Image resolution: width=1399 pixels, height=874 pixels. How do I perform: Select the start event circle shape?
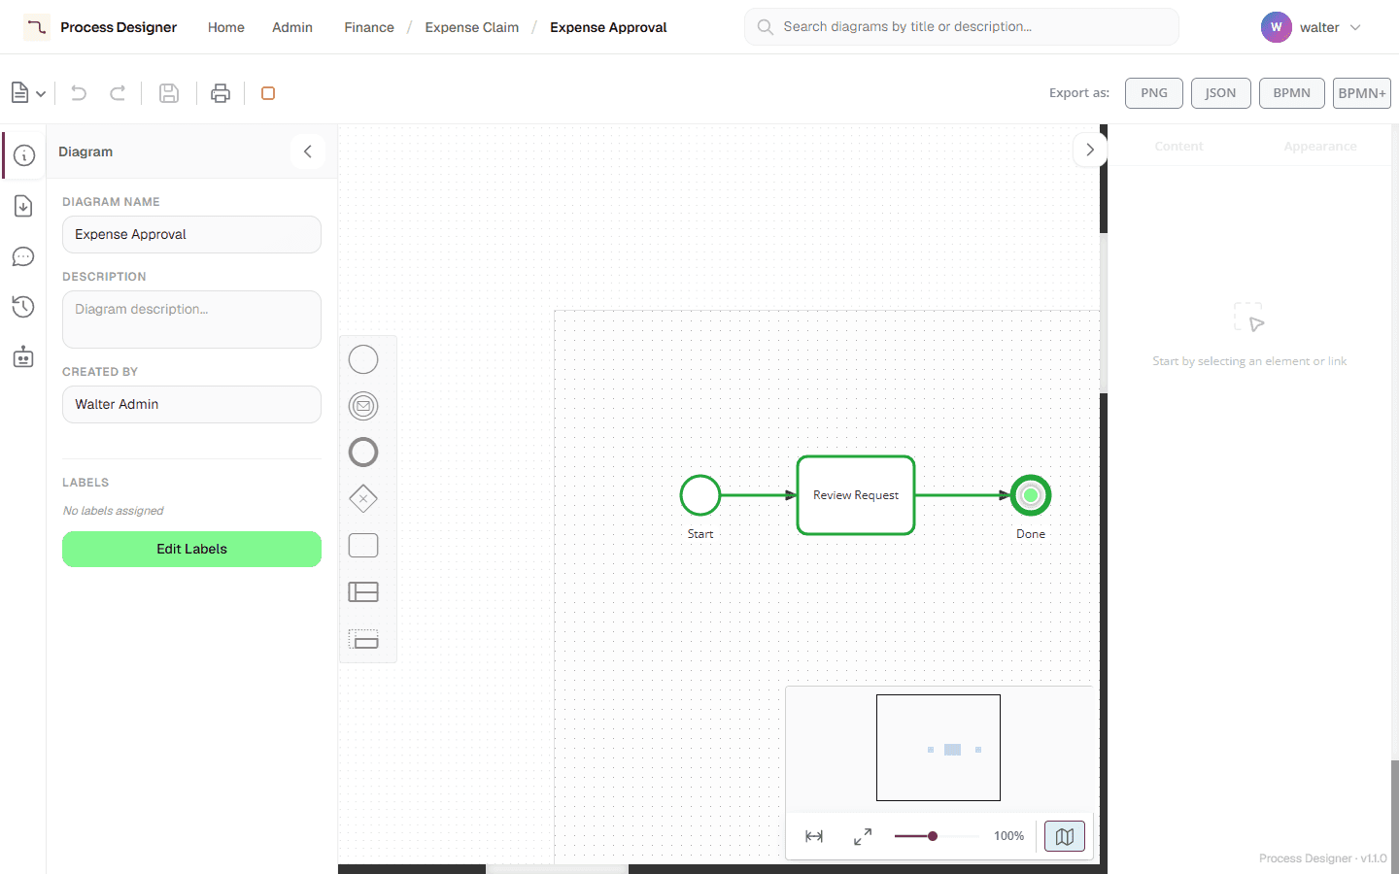pyautogui.click(x=363, y=359)
